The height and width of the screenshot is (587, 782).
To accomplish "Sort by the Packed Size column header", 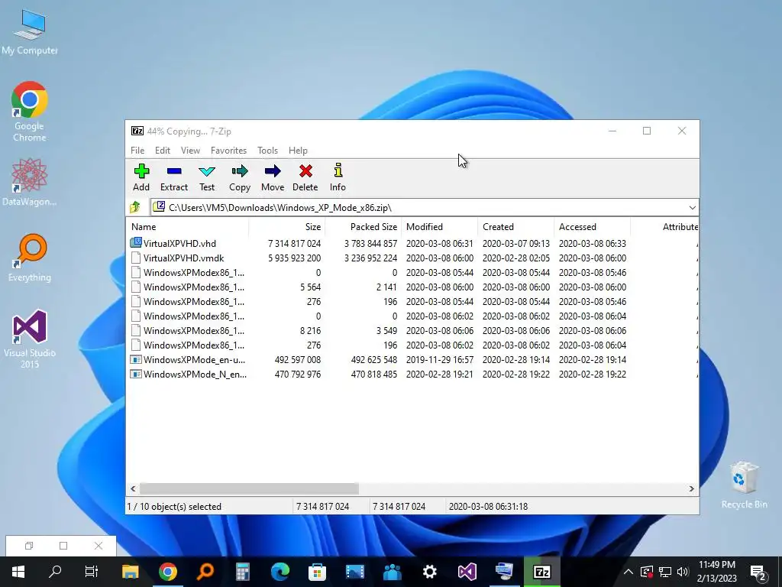I will pos(363,226).
